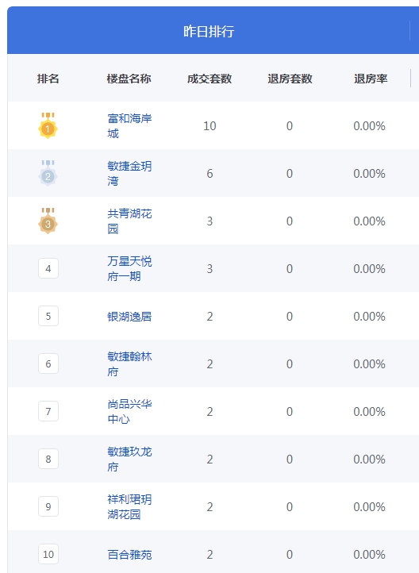Image resolution: width=419 pixels, height=573 pixels.
Task: Click the silver rank 2 medal icon
Action: point(48,173)
